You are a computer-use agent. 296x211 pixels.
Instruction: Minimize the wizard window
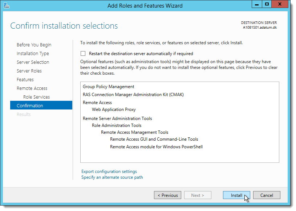(257, 4)
